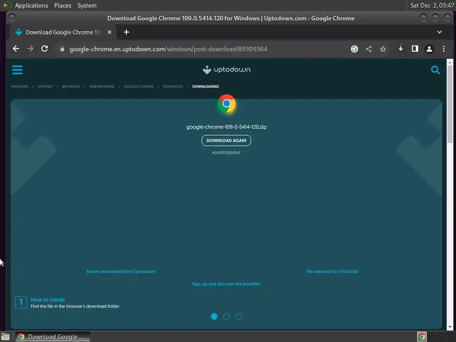Reload the page with the refresh icon
Image resolution: width=456 pixels, height=342 pixels.
coord(45,49)
